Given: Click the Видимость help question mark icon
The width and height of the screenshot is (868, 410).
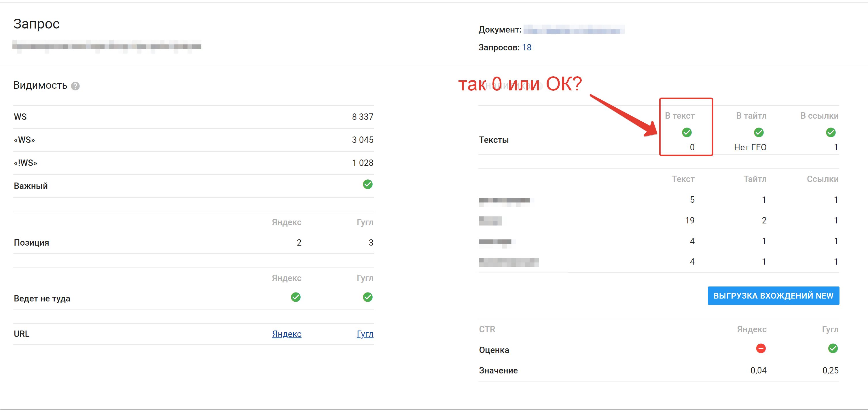Looking at the screenshot, I should [75, 86].
